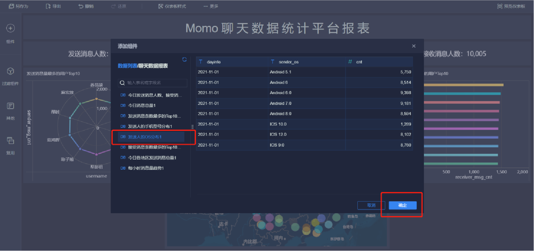
Task: Click the text type icon of dayinfo column
Action: point(201,62)
